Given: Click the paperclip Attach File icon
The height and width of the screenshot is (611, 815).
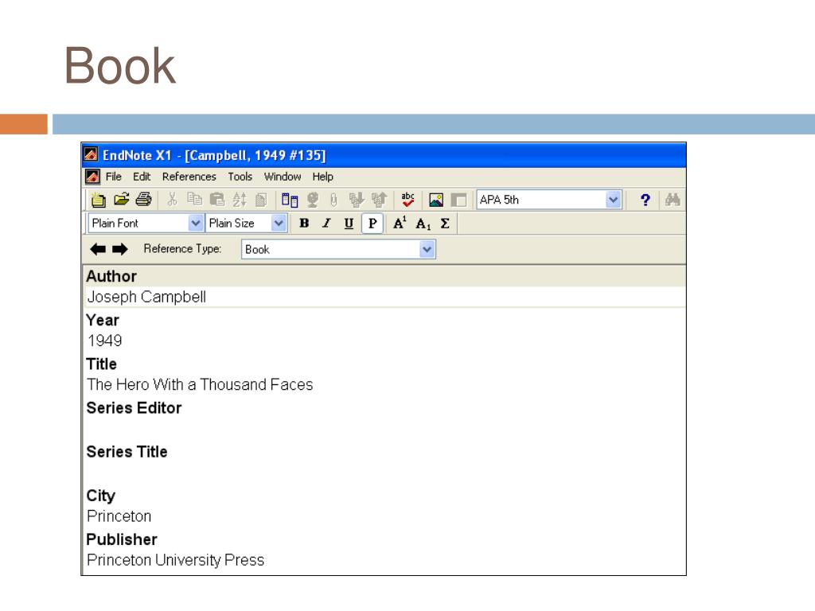Looking at the screenshot, I should point(333,200).
